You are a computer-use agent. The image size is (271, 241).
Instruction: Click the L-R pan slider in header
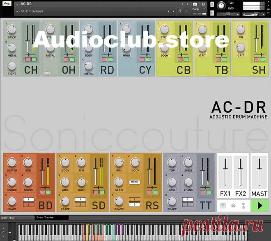point(228,14)
